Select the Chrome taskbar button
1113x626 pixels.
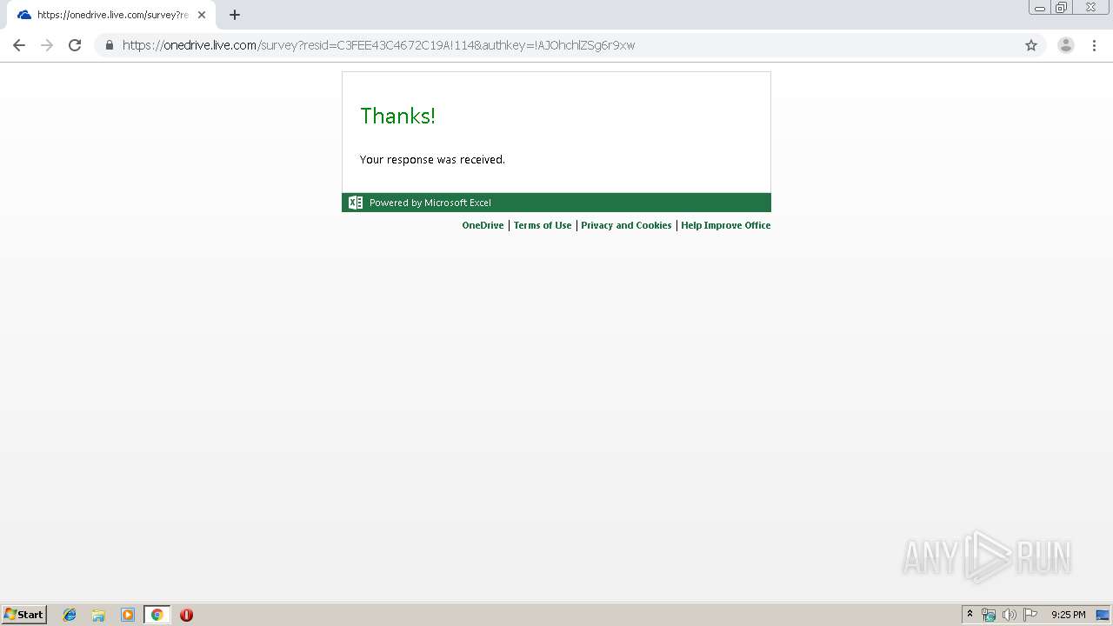point(157,615)
